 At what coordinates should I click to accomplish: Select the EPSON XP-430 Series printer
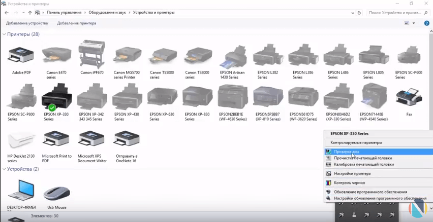[127, 97]
